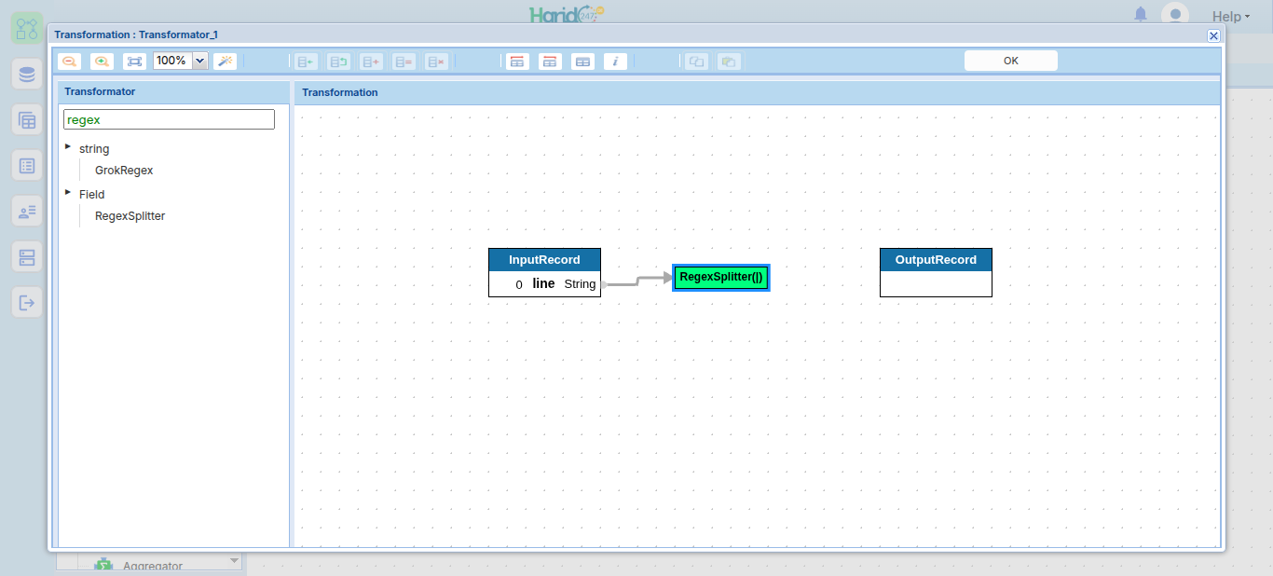Screen dimensions: 1273x576
Task: Click the italic i info icon
Action: click(615, 62)
